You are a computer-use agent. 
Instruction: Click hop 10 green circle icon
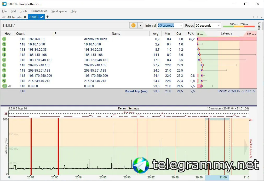pos(4,86)
